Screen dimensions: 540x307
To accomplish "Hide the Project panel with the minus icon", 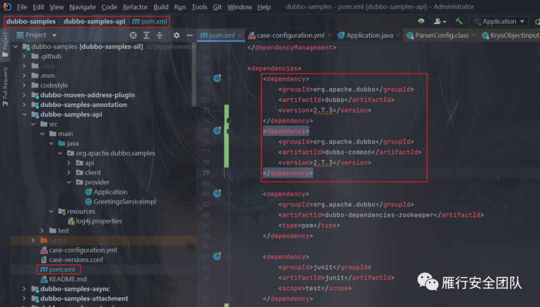I will pyautogui.click(x=190, y=35).
